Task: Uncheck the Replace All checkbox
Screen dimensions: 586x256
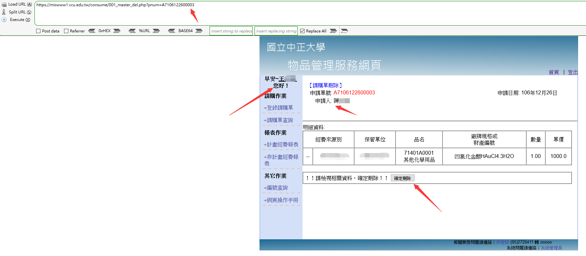Action: pyautogui.click(x=303, y=31)
